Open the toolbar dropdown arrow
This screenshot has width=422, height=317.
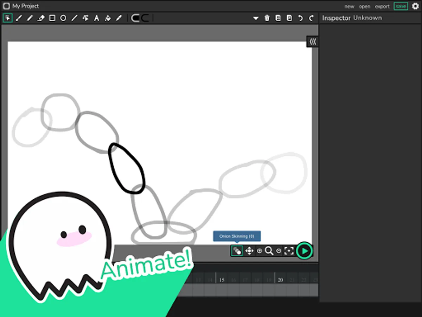coord(256,18)
